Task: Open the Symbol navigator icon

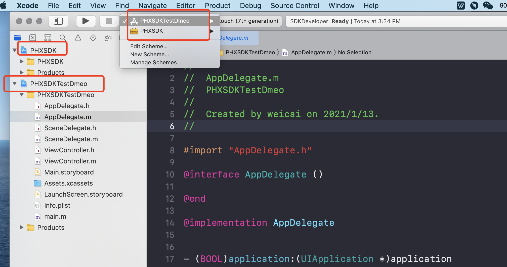Action: [48, 38]
